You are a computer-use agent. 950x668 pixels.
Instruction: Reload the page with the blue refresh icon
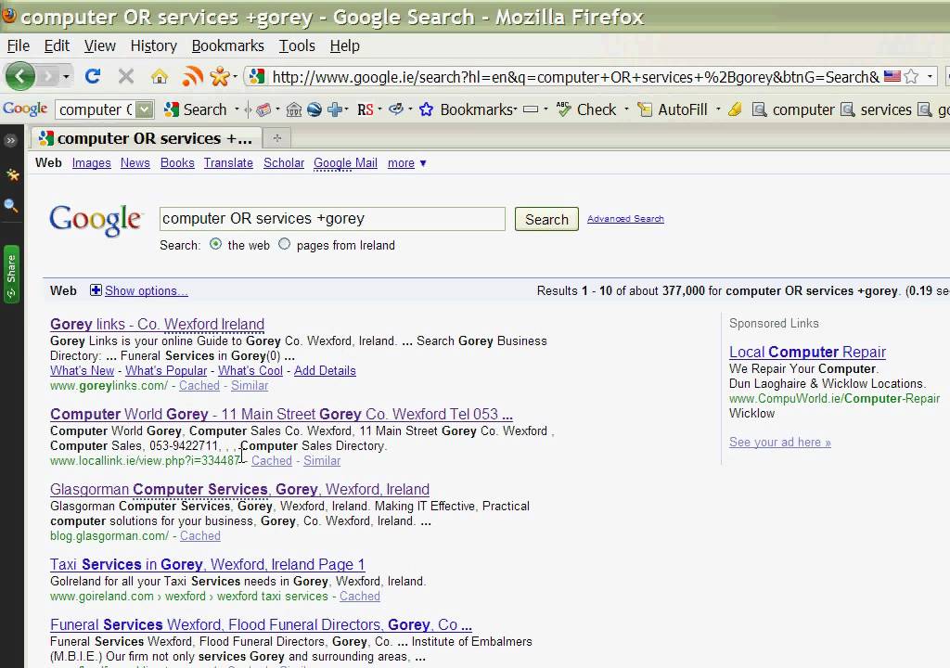click(x=93, y=76)
